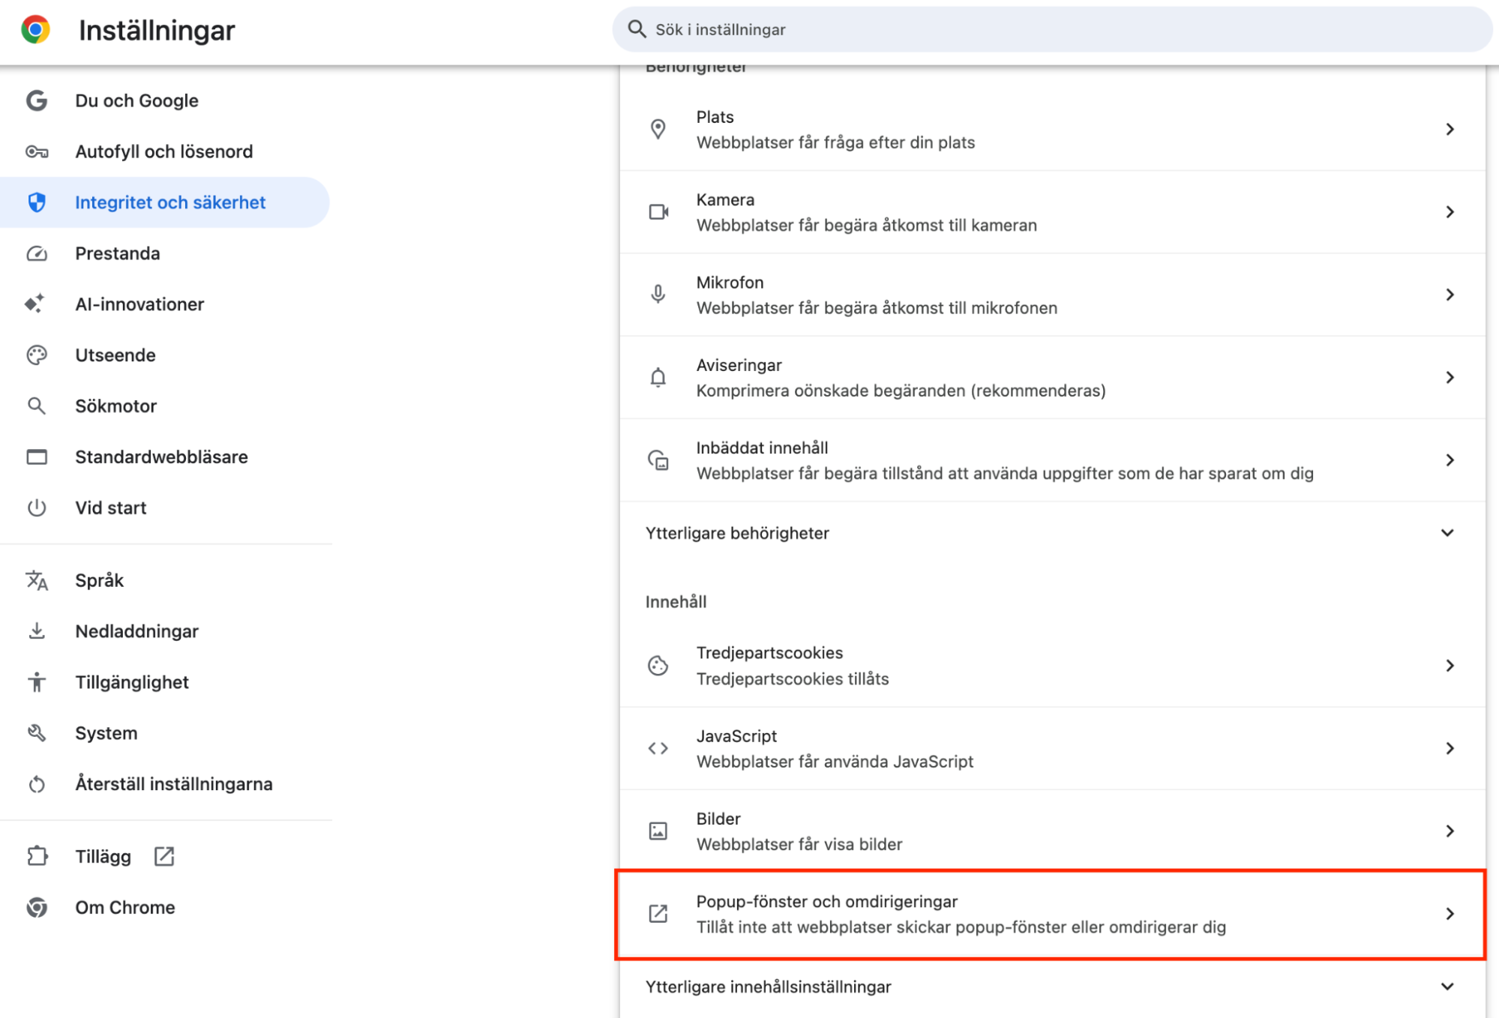Open JavaScript content settings row
This screenshot has width=1499, height=1018.
pyautogui.click(x=1053, y=748)
